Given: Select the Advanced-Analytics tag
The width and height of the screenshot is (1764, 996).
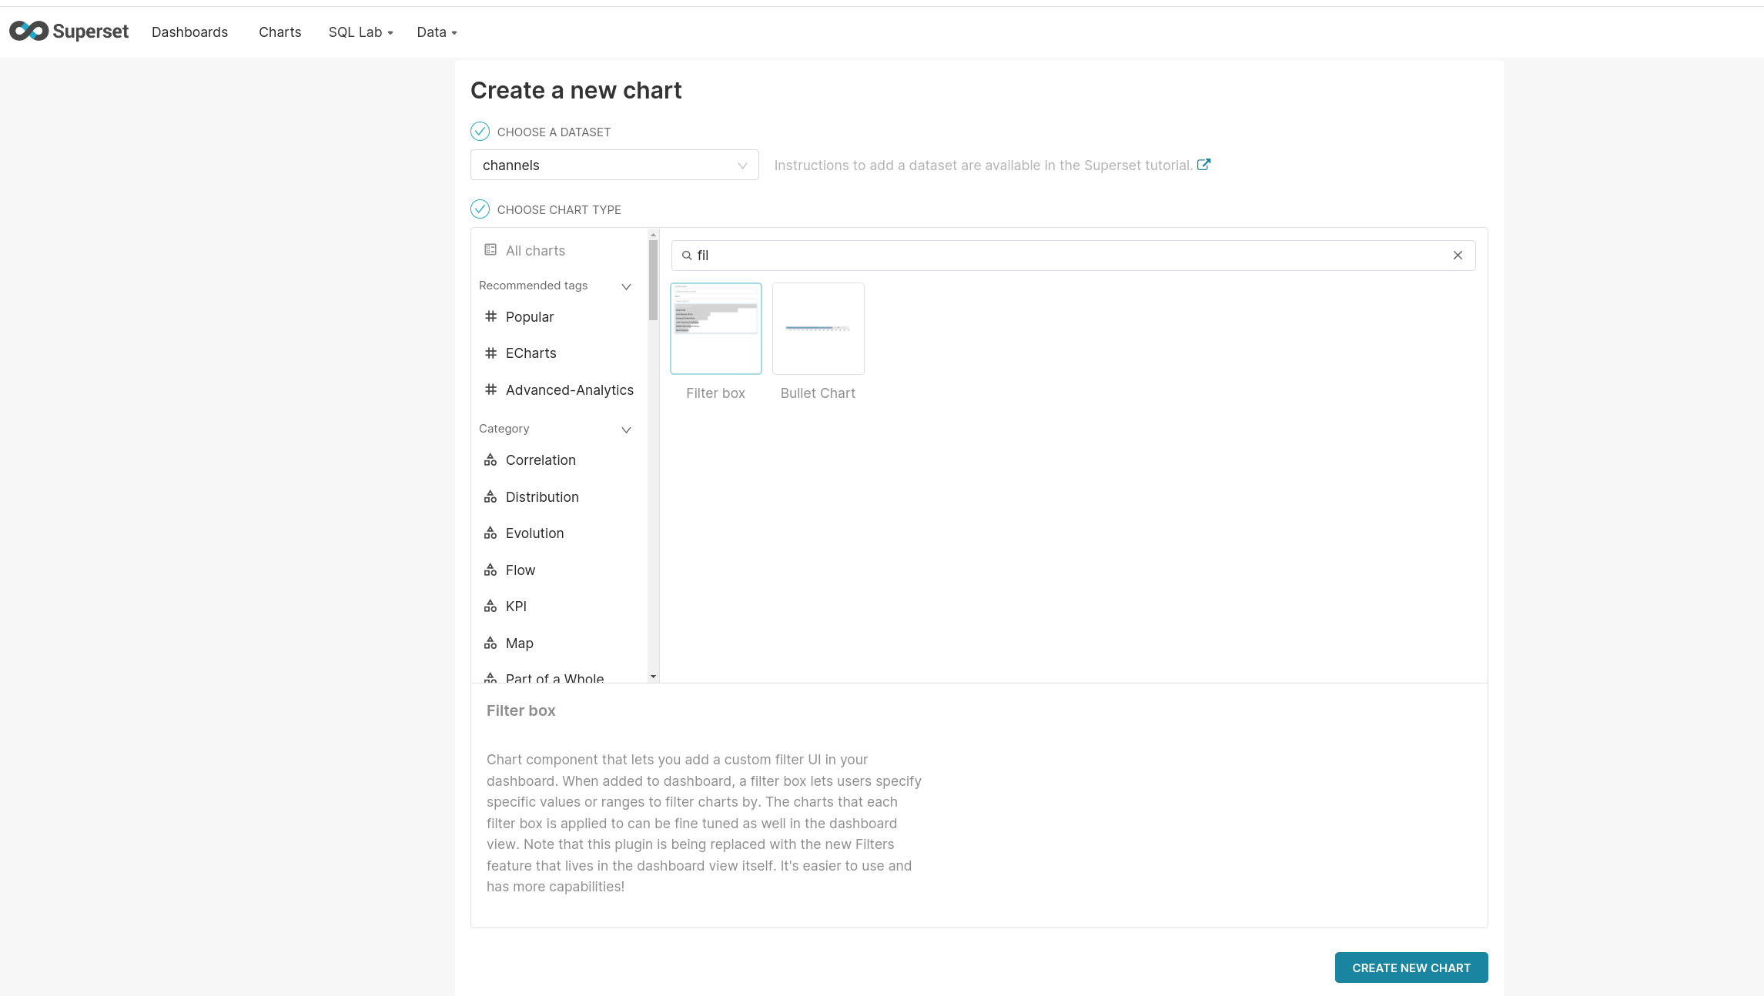Looking at the screenshot, I should point(569,389).
